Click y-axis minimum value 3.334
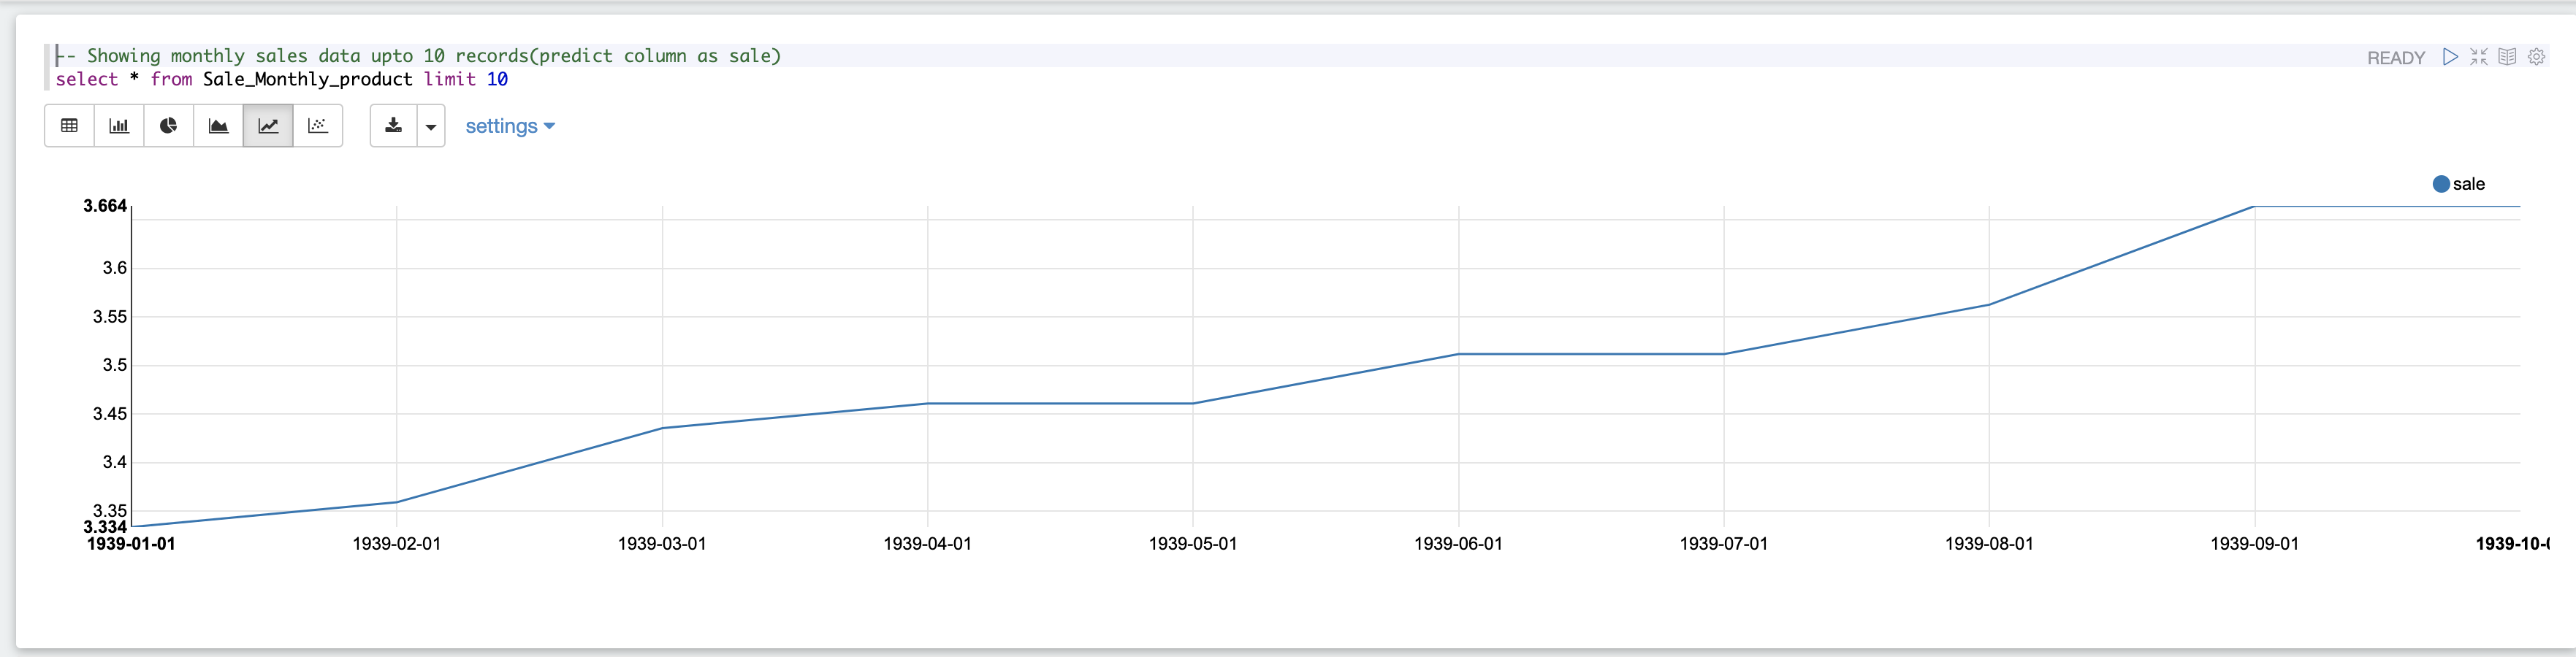Image resolution: width=2576 pixels, height=657 pixels. coord(105,527)
